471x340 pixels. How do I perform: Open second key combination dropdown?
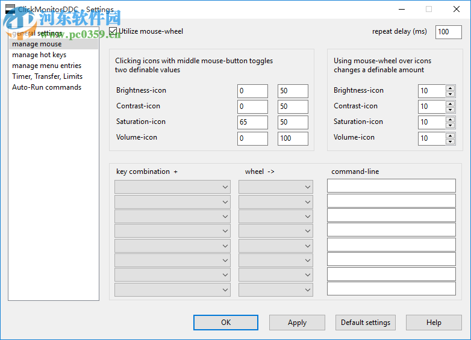coord(172,202)
